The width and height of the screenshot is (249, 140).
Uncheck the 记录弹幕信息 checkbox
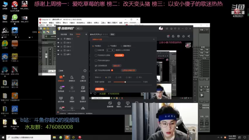pos(96,66)
